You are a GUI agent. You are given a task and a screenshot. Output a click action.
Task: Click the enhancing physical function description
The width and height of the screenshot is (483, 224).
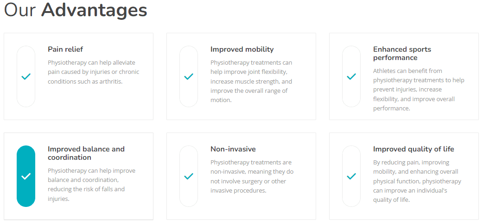(x=417, y=181)
